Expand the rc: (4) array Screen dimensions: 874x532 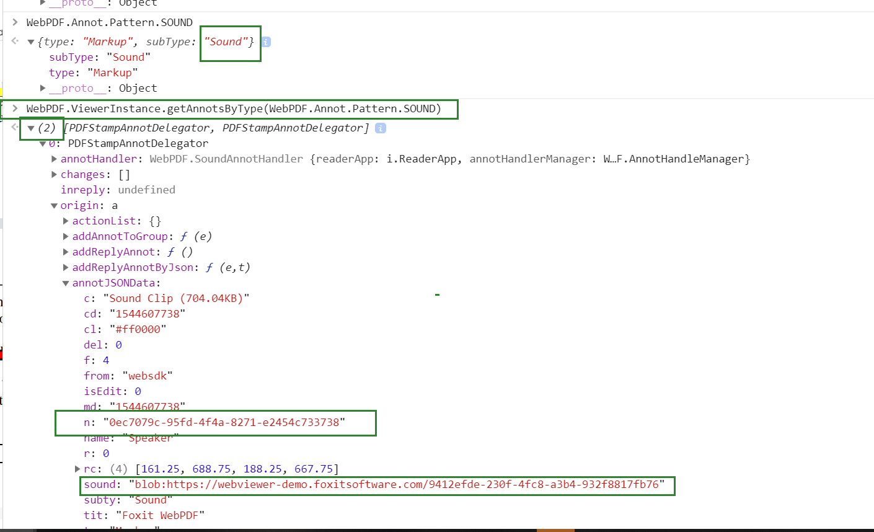(x=77, y=469)
